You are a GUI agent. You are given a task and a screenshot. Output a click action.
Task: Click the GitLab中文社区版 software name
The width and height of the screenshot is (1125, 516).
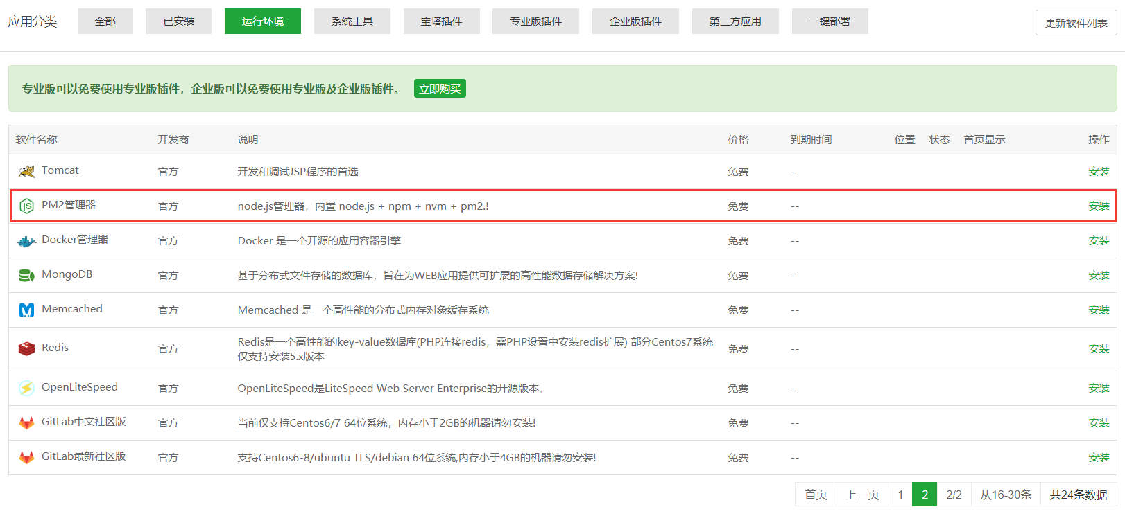pos(84,422)
